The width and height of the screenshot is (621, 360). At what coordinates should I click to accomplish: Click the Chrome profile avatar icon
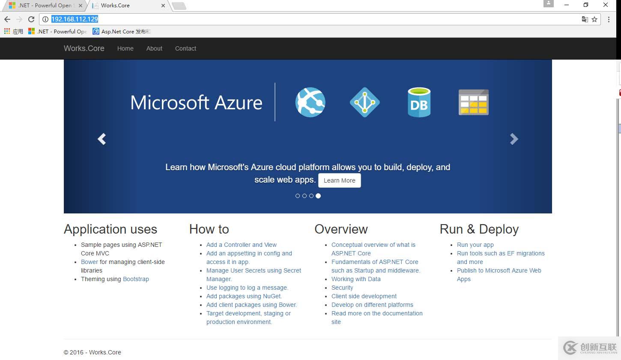click(x=549, y=3)
